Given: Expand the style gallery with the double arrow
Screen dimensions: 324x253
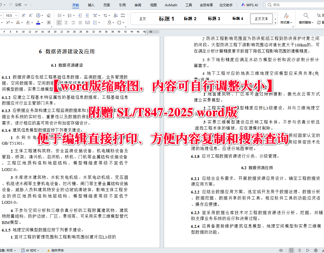Looking at the screenshot, I should coord(275,22).
